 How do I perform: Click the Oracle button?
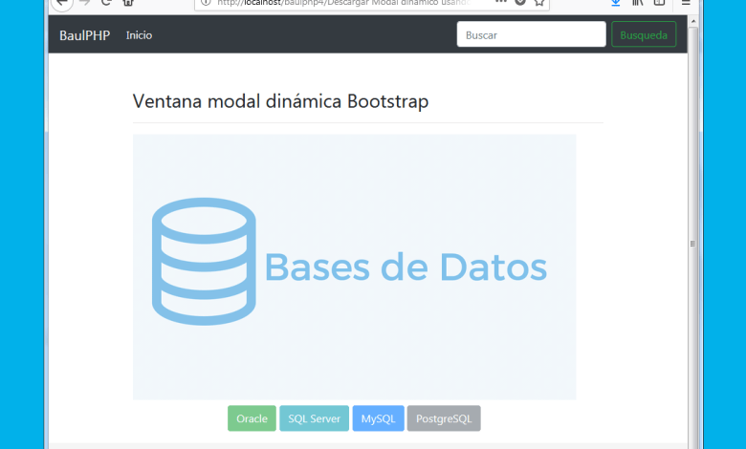tap(252, 418)
